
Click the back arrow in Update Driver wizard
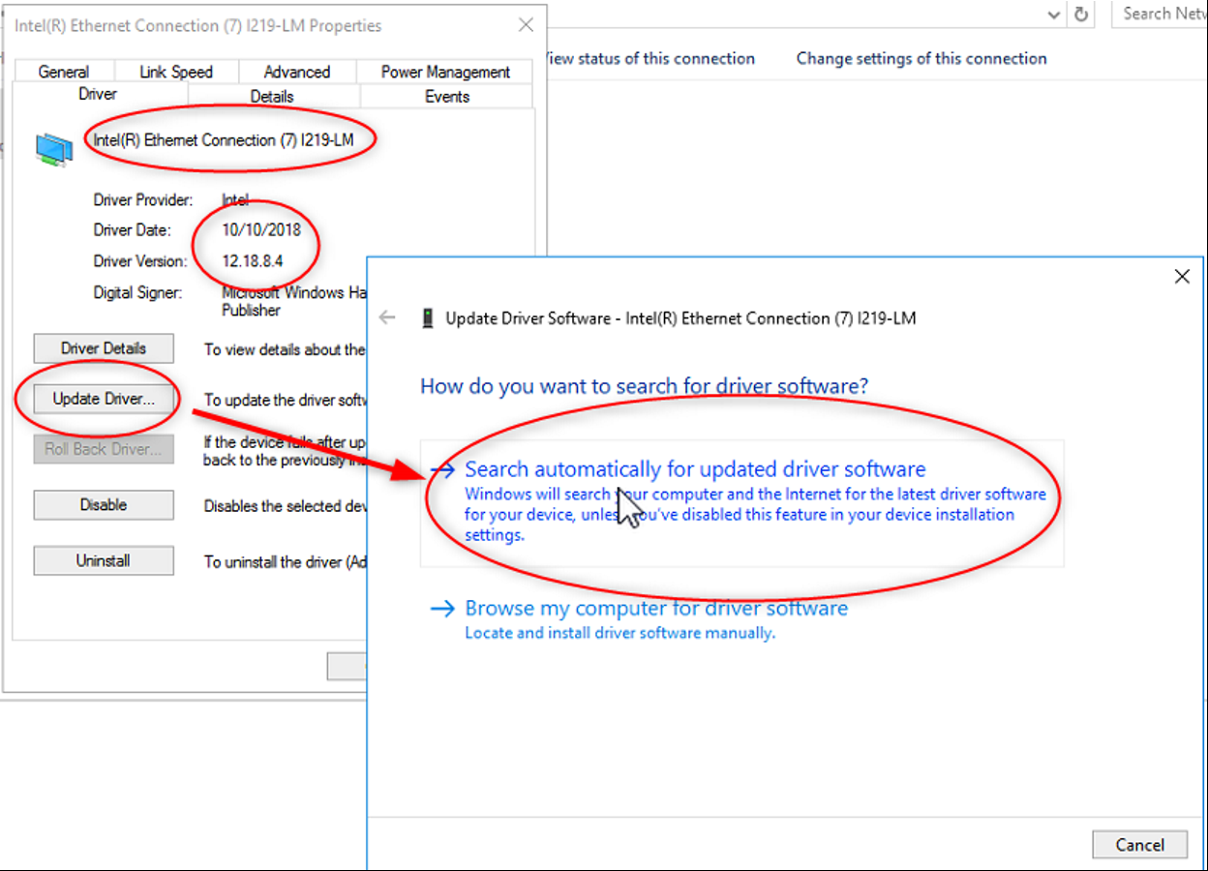point(387,318)
